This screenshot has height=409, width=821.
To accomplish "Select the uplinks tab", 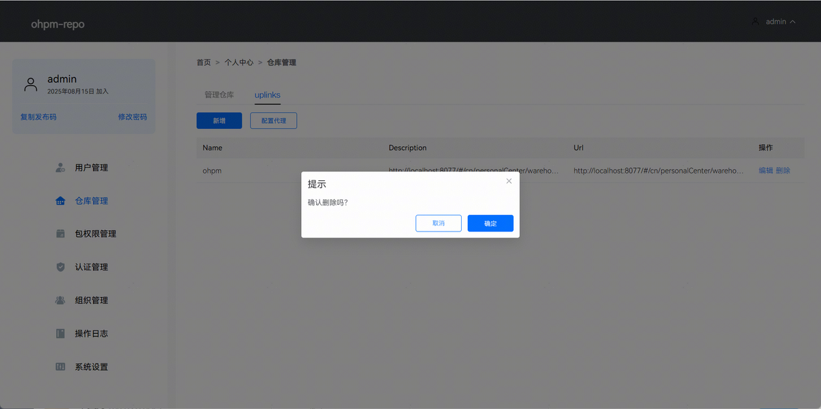I will pyautogui.click(x=268, y=95).
